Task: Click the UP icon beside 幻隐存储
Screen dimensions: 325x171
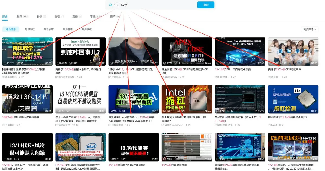Action: coord(216,77)
